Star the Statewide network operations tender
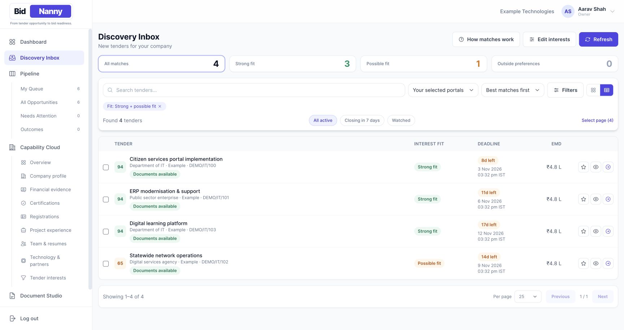Image resolution: width=624 pixels, height=330 pixels. 584,263
